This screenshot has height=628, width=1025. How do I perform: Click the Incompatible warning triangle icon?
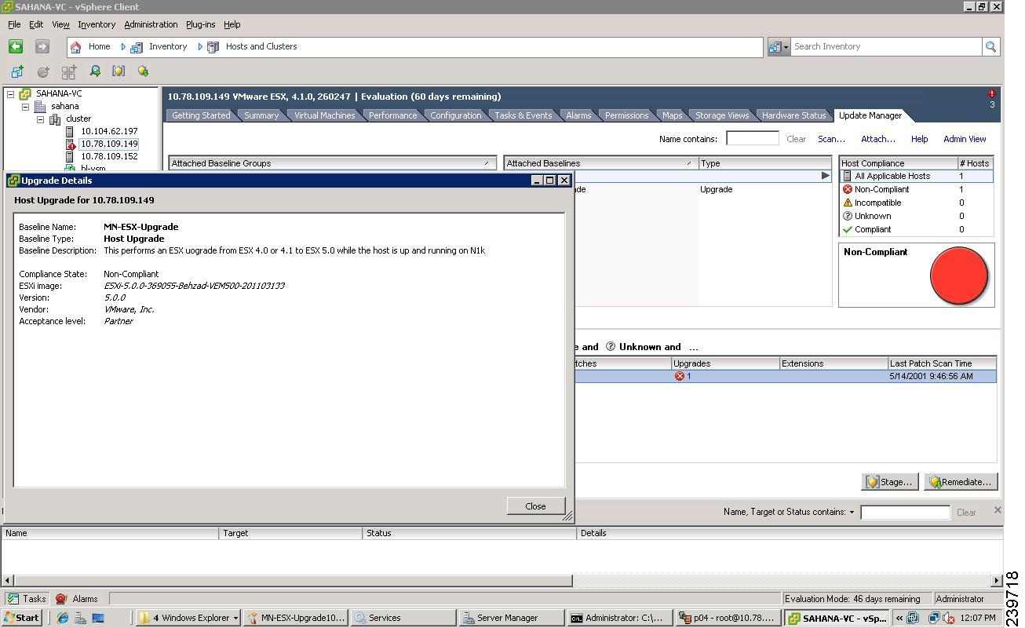847,203
